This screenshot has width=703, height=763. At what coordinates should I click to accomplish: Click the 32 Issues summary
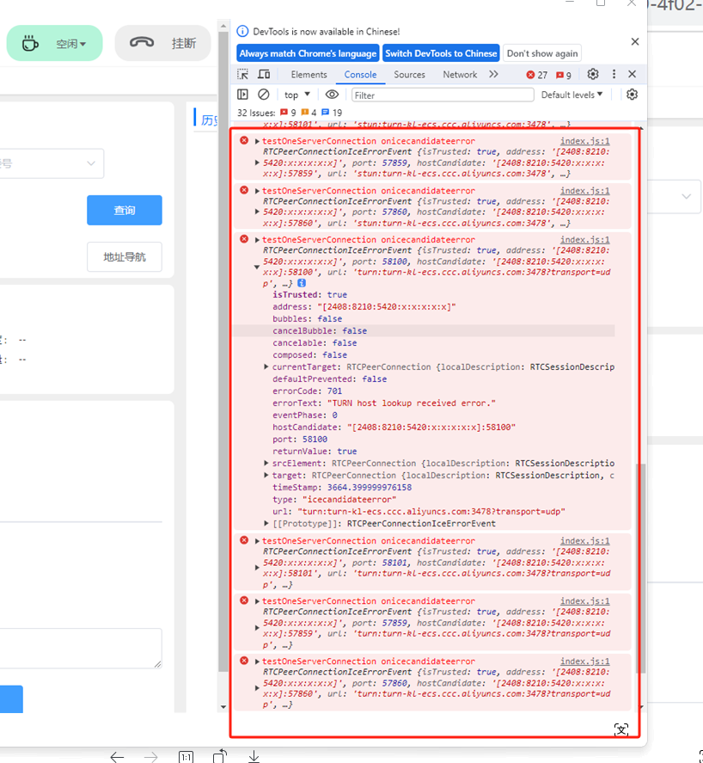coord(290,113)
